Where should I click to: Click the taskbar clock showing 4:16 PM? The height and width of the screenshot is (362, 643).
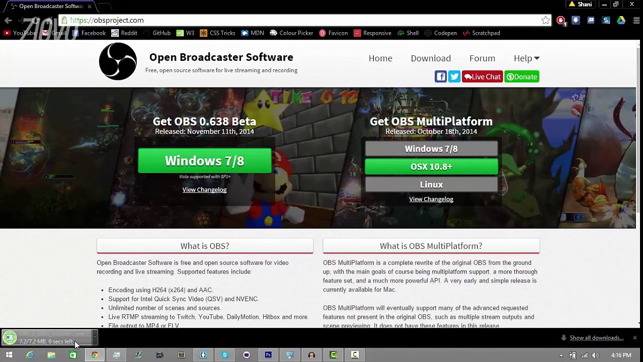pos(621,355)
